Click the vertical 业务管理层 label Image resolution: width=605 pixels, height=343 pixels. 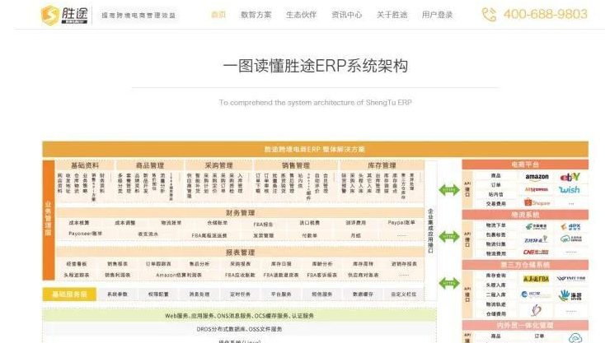49,220
